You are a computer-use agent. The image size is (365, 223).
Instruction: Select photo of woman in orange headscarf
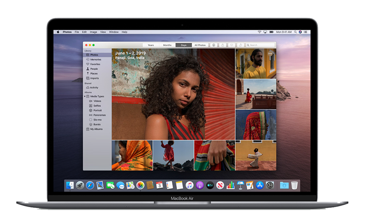[132, 155]
